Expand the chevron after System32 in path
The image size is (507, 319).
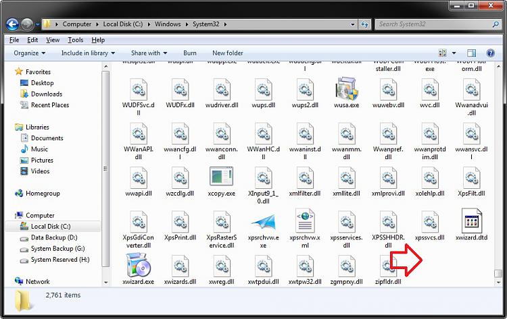[x=225, y=24]
